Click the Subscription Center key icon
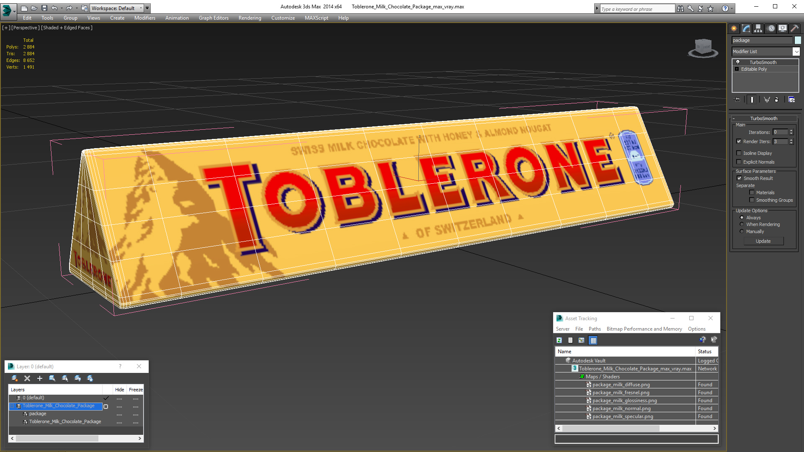The image size is (804, 452). point(691,8)
